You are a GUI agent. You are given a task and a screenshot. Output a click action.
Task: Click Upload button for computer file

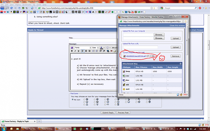pyautogui.click(x=176, y=39)
